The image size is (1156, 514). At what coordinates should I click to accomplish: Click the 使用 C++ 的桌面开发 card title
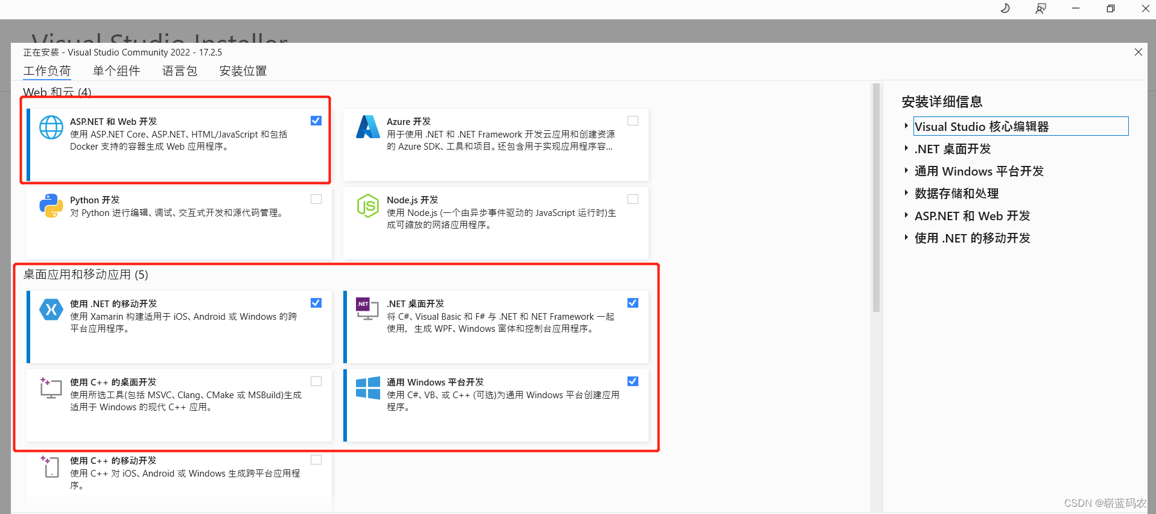coord(113,382)
